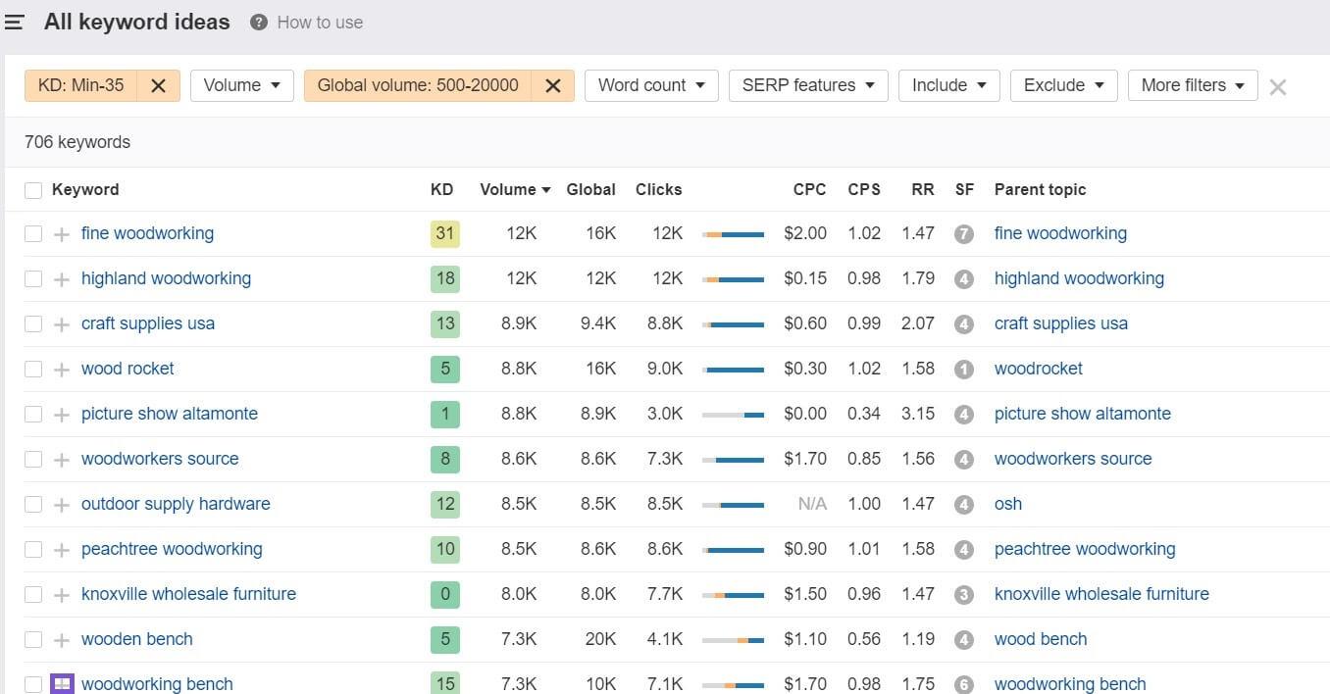Open the wood bench parent topic link

(1041, 639)
